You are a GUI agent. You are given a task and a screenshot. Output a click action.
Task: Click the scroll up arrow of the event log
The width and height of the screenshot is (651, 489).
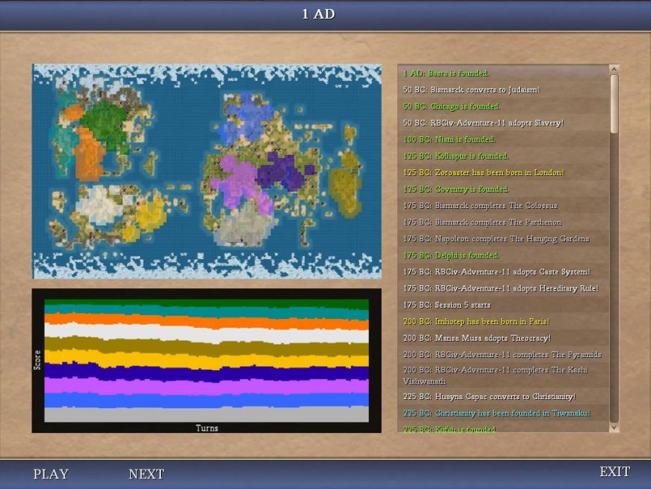pos(614,69)
